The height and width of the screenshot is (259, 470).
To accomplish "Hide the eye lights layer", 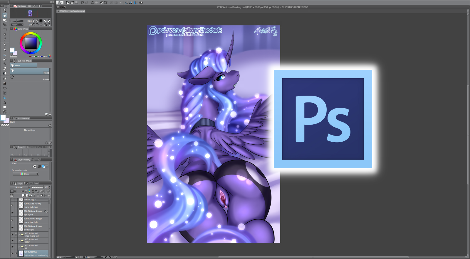I will click(x=12, y=213).
